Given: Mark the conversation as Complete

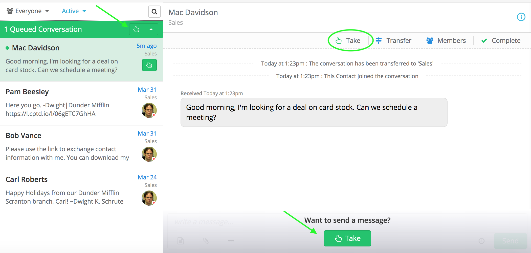Looking at the screenshot, I should coord(501,41).
